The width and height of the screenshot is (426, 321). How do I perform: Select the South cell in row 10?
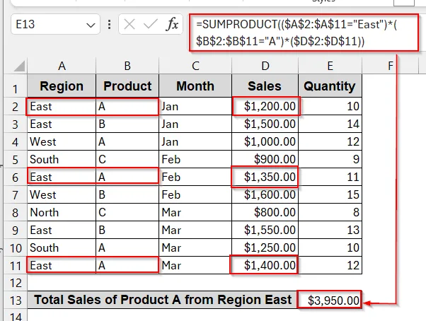click(x=62, y=247)
